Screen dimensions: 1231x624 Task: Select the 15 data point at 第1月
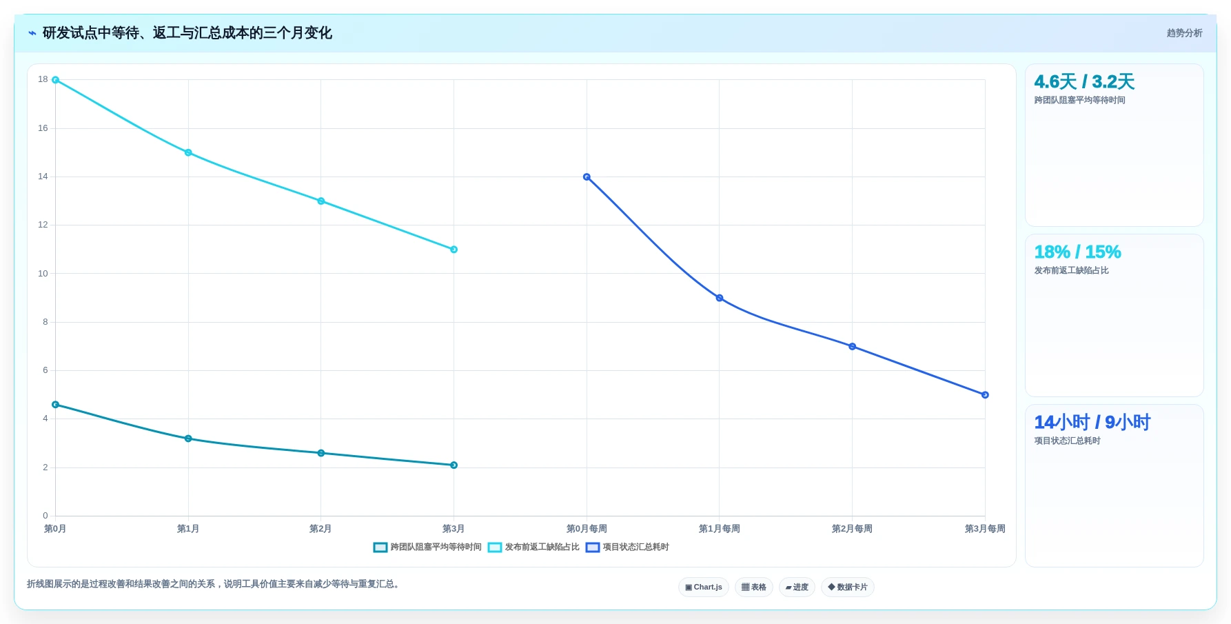188,152
